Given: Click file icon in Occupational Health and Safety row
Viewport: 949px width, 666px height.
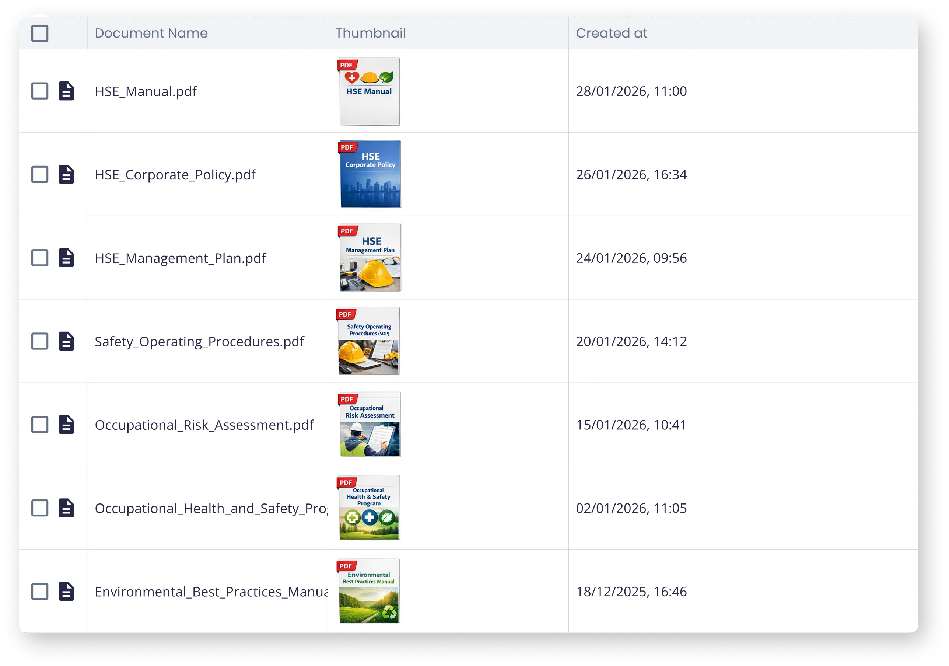Looking at the screenshot, I should tap(66, 508).
